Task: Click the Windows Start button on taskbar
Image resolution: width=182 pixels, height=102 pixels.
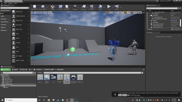Action: click(2, 100)
